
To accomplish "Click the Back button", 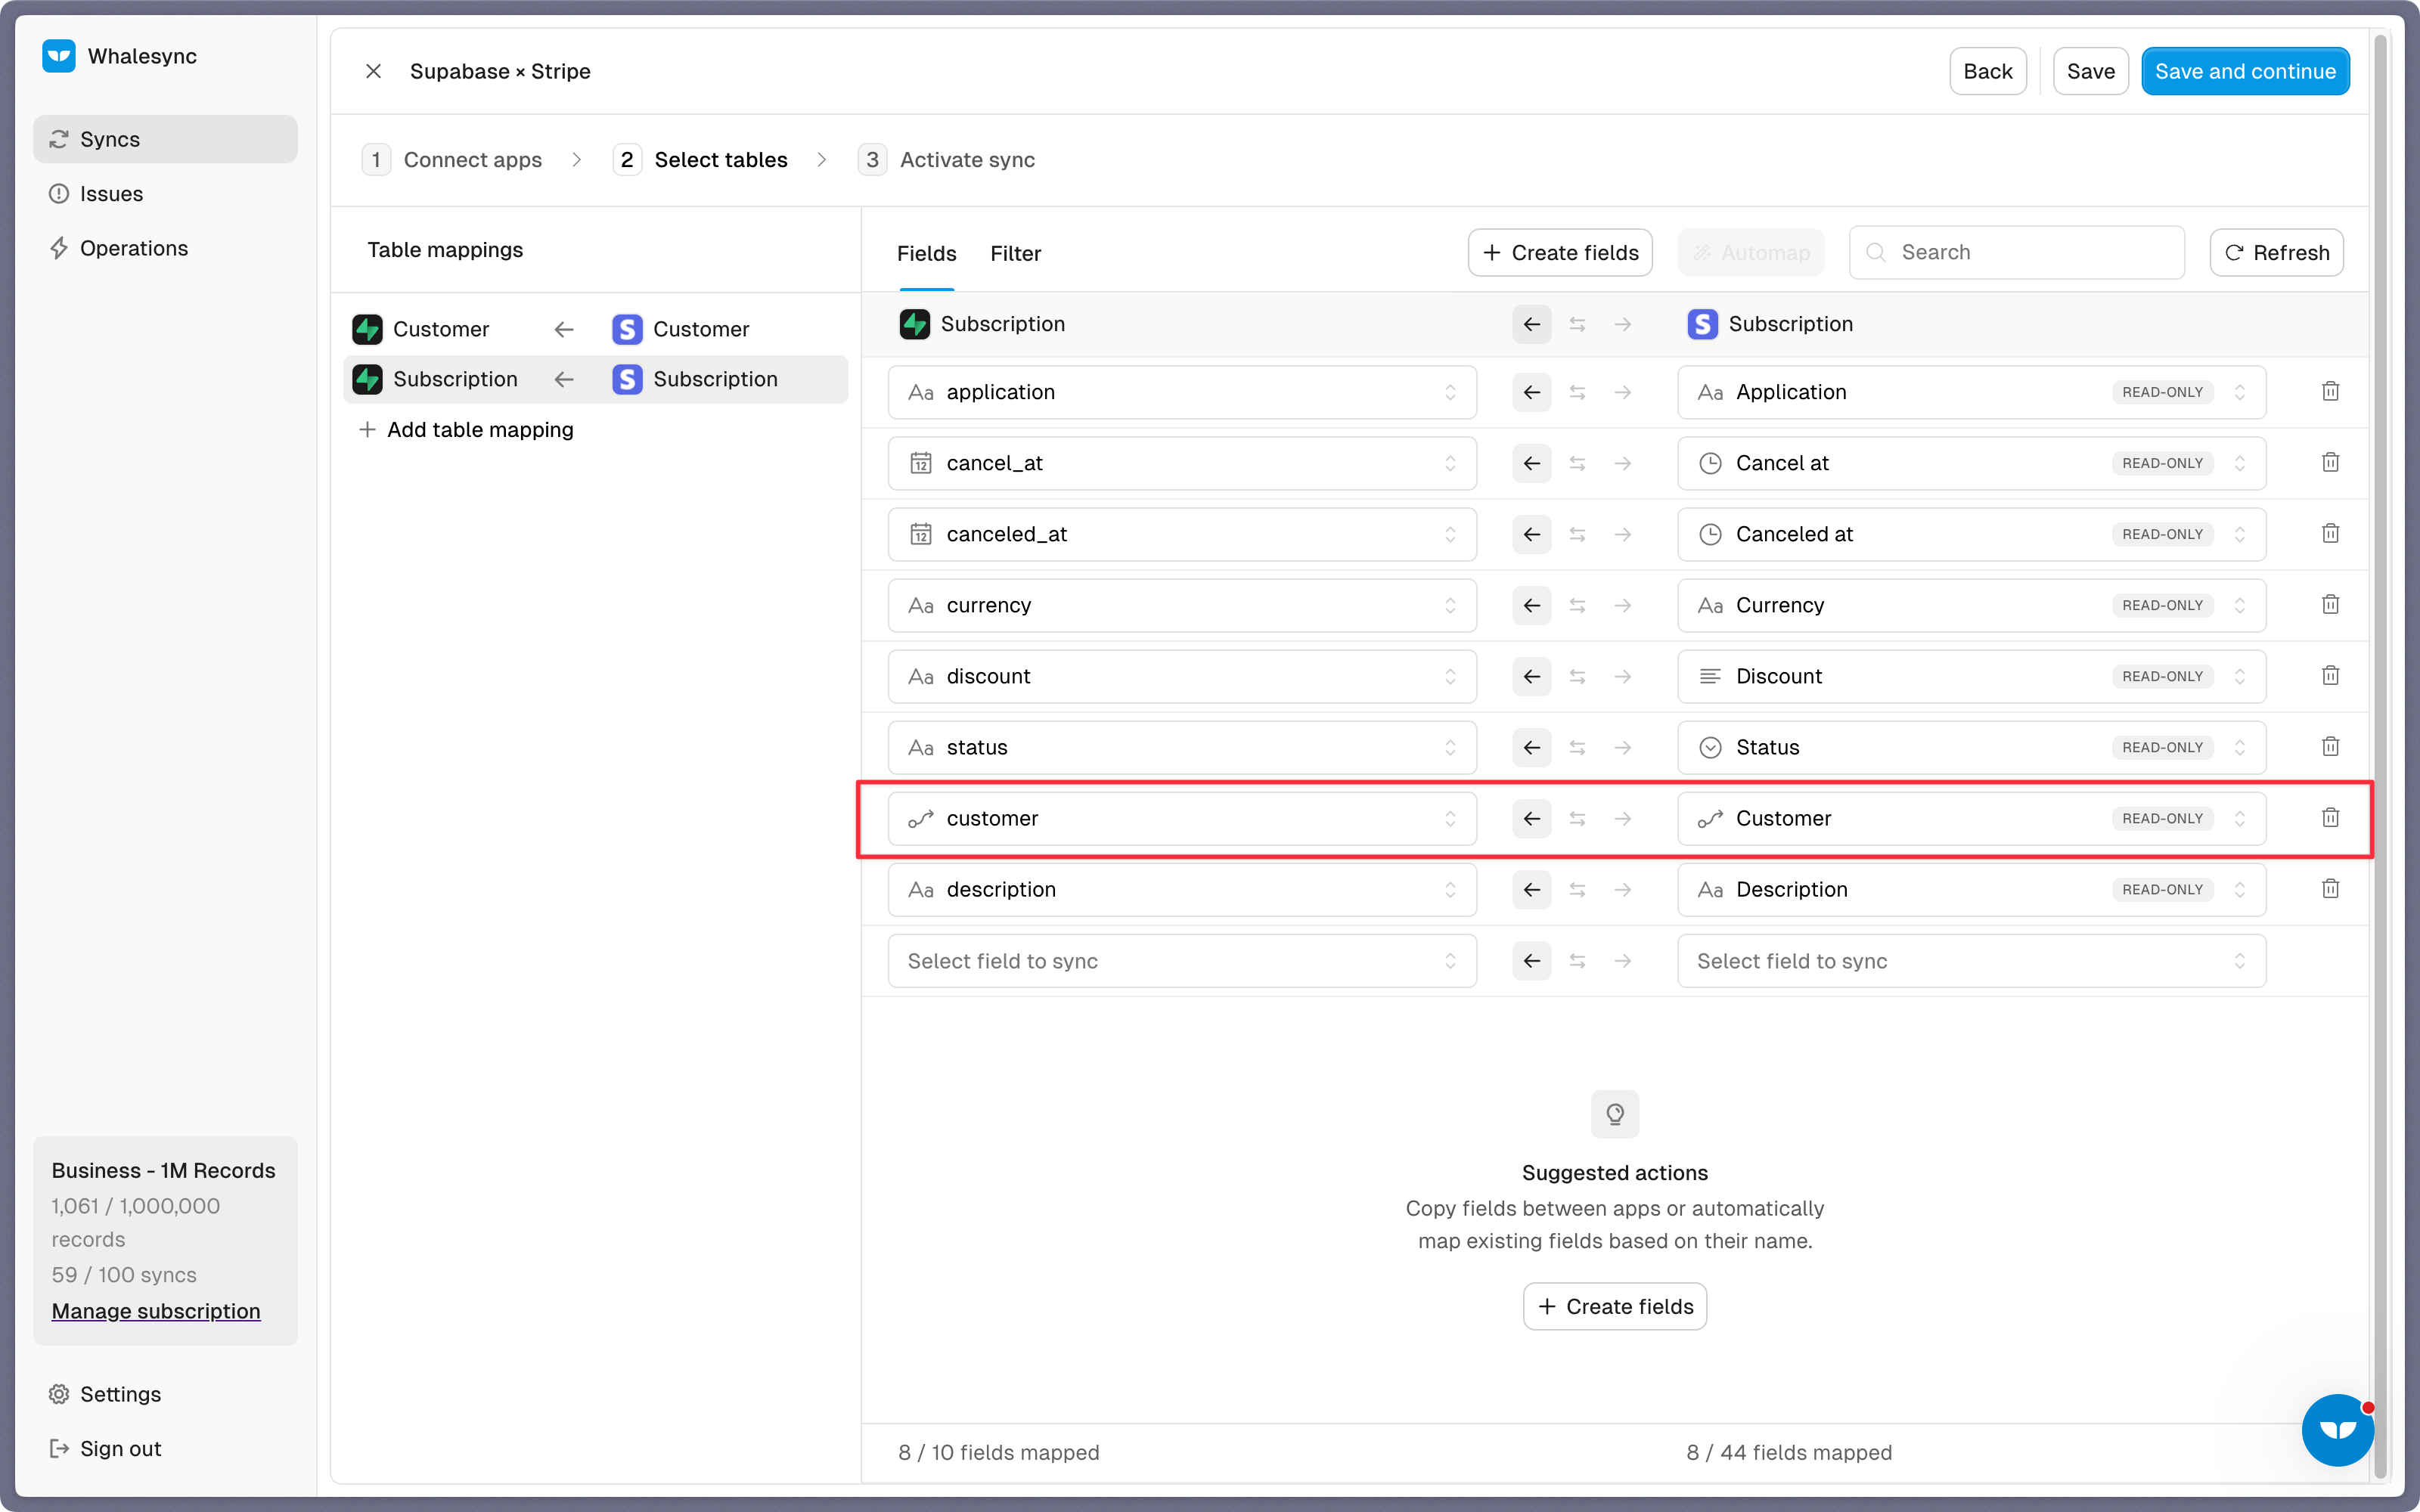I will click(1987, 71).
